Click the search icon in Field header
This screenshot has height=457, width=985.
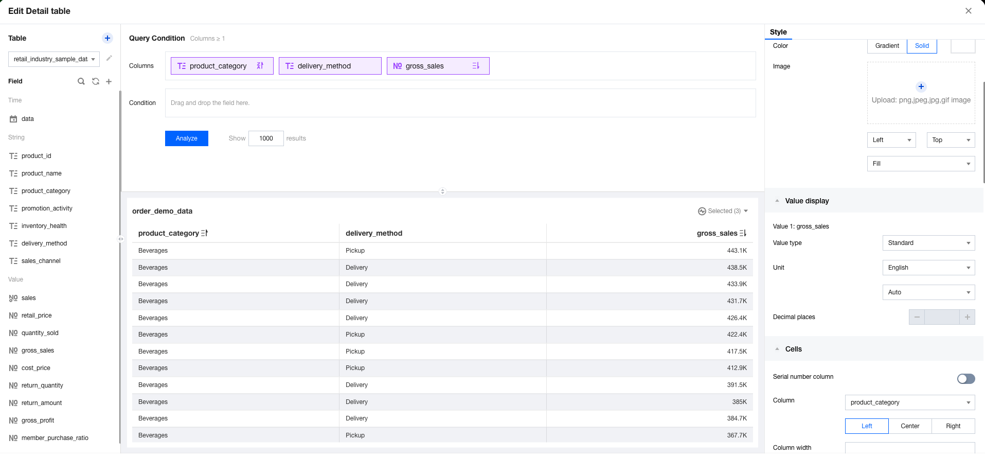[81, 81]
